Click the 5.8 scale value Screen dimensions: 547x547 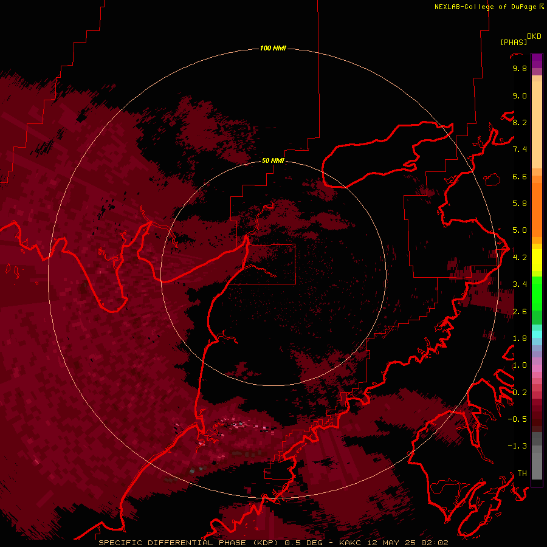pyautogui.click(x=520, y=204)
